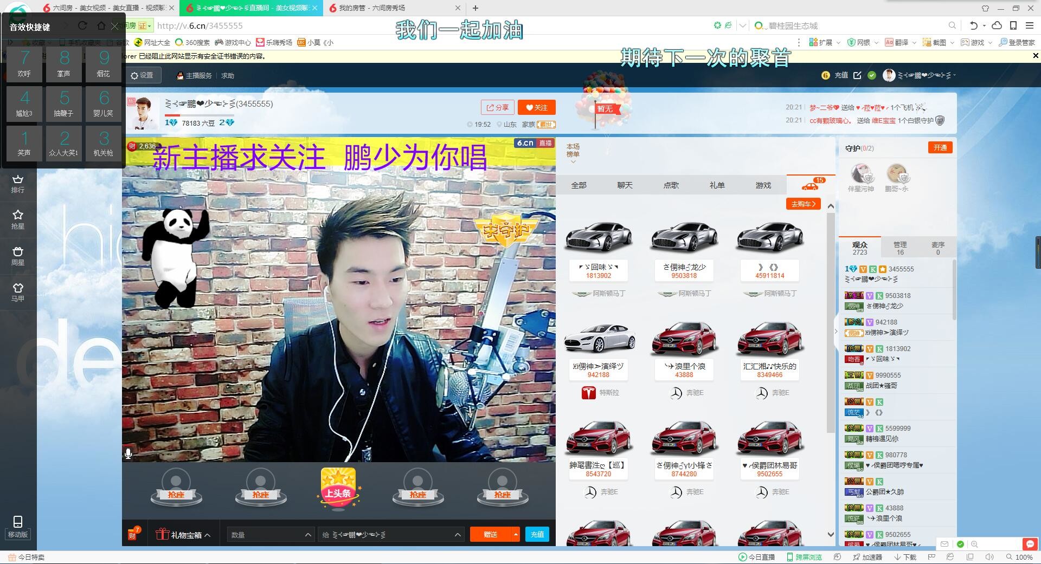
Task: Play the 婴儿笑 baby laugh sound
Action: [104, 104]
